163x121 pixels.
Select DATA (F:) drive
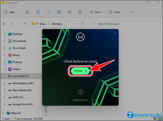point(18,97)
